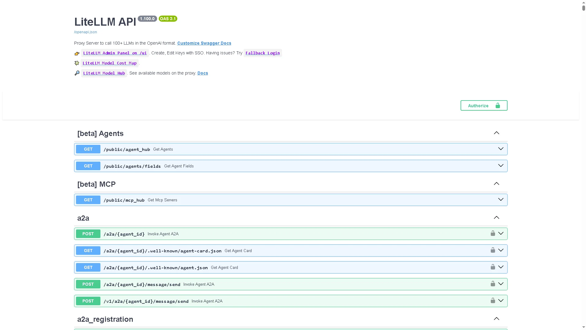Expand the agent-card.json endpoint chevron
This screenshot has height=330, width=586.
tap(501, 250)
